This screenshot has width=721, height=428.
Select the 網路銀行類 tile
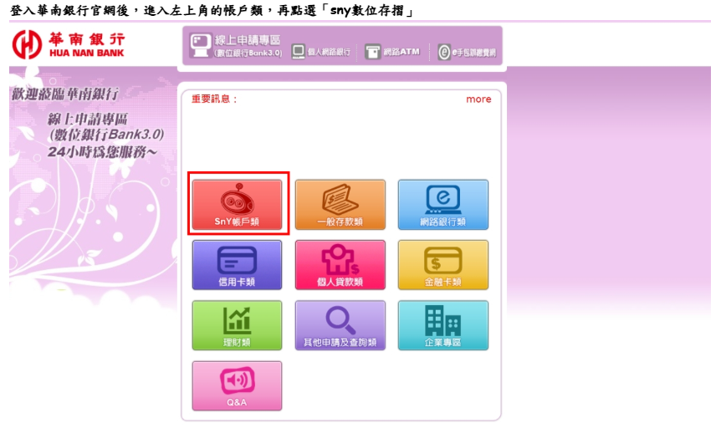point(442,205)
